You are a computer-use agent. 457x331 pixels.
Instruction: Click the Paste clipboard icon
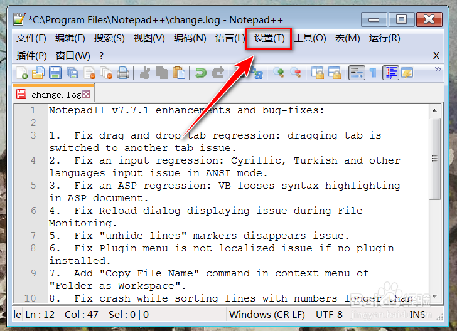pyautogui.click(x=179, y=73)
